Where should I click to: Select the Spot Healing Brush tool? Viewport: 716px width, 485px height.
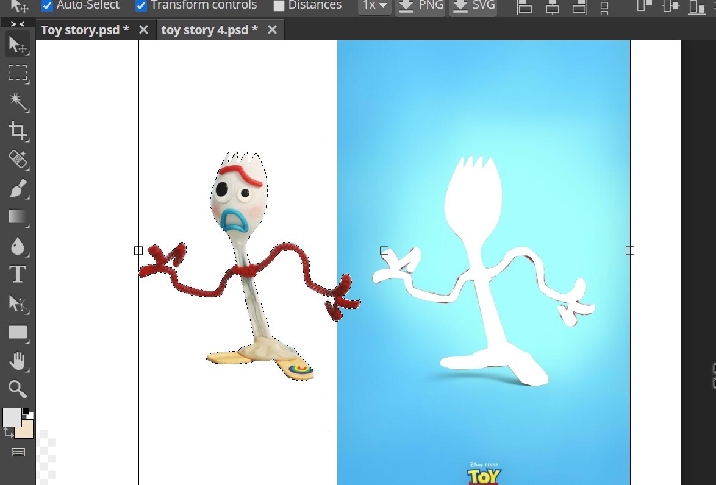tap(18, 159)
